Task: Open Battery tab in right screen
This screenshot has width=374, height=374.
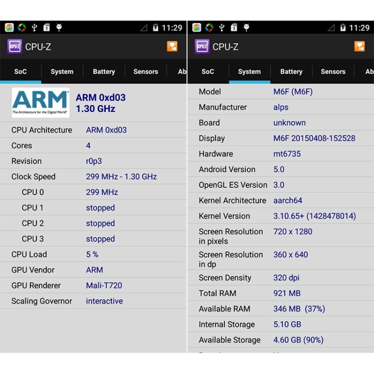Action: pyautogui.click(x=292, y=71)
